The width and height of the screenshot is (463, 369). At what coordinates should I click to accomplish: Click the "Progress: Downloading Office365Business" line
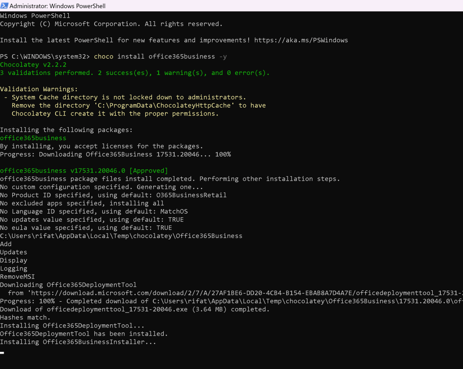(115, 154)
